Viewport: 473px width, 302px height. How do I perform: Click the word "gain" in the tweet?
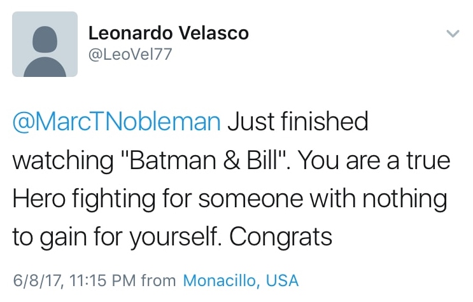pos(66,237)
